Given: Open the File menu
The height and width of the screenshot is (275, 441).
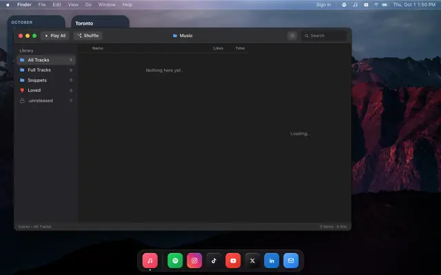Looking at the screenshot, I should tap(42, 5).
